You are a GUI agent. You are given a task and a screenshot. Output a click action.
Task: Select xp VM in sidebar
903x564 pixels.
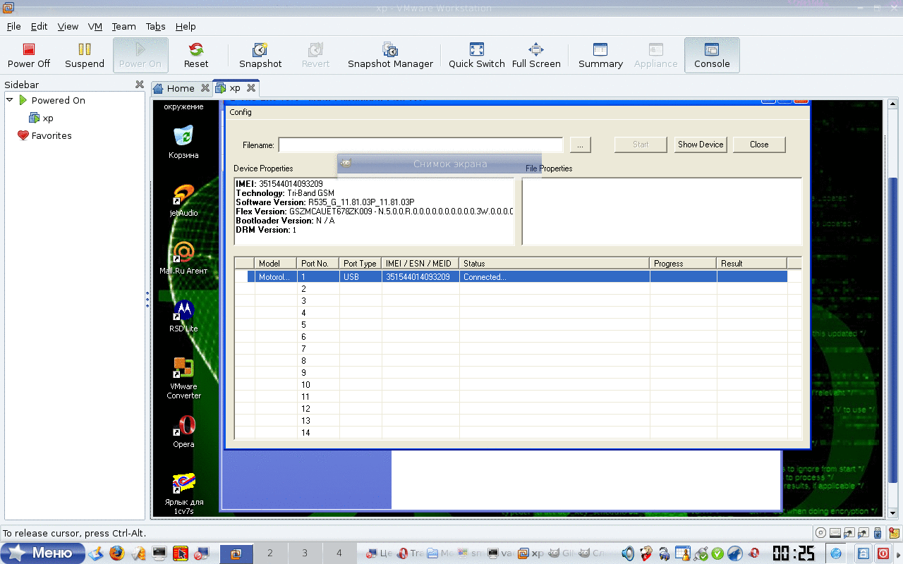[41, 118]
